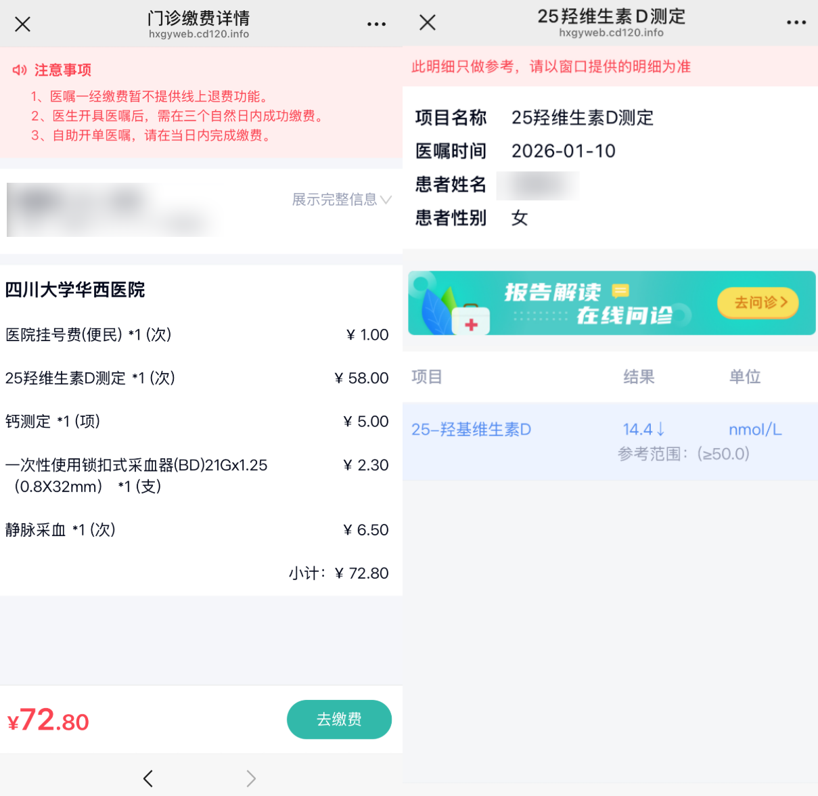The image size is (818, 796).
Task: Open more options on the report page
Action: [796, 23]
